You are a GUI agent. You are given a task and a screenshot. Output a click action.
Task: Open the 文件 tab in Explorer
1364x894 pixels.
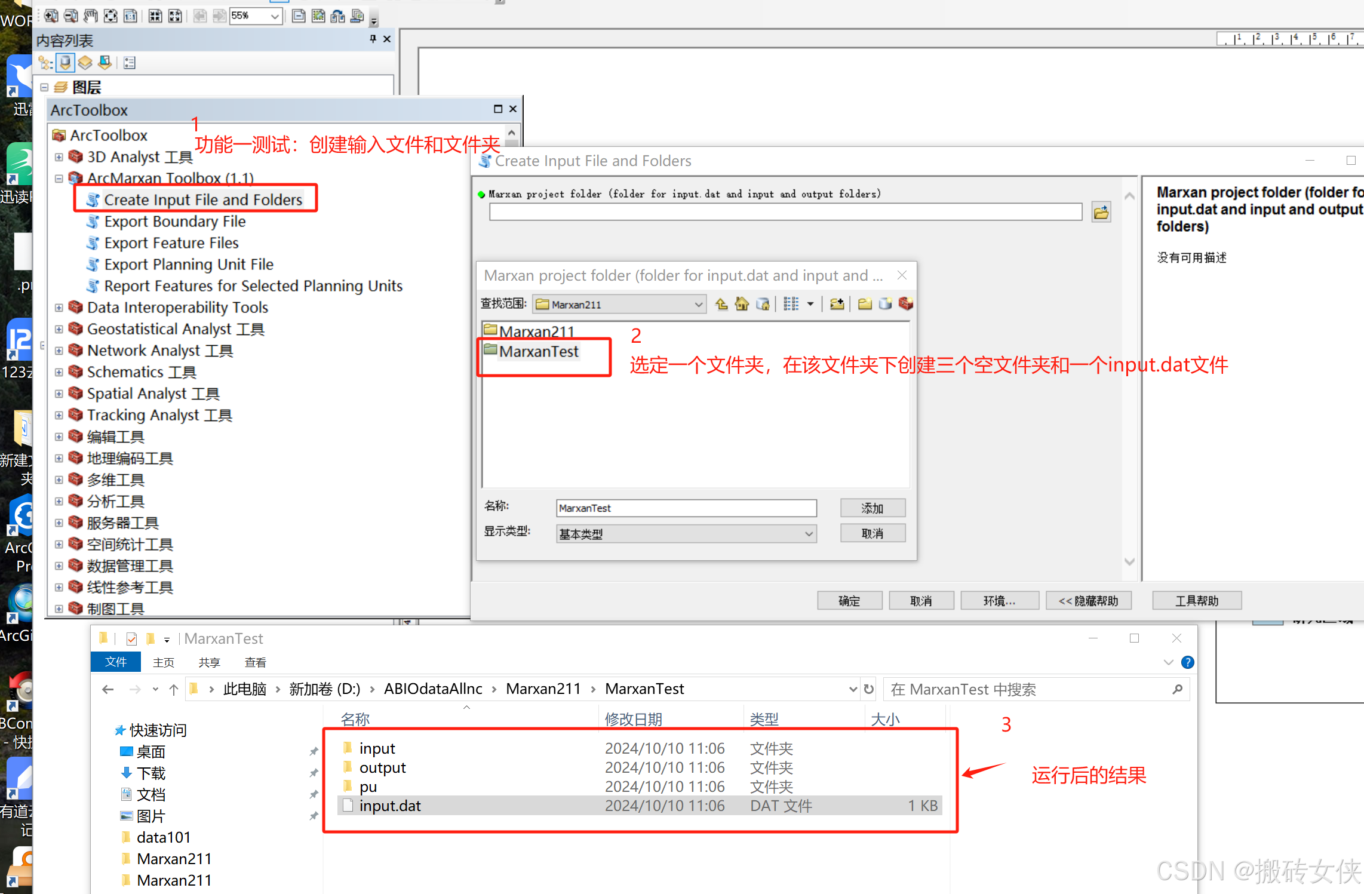click(116, 662)
